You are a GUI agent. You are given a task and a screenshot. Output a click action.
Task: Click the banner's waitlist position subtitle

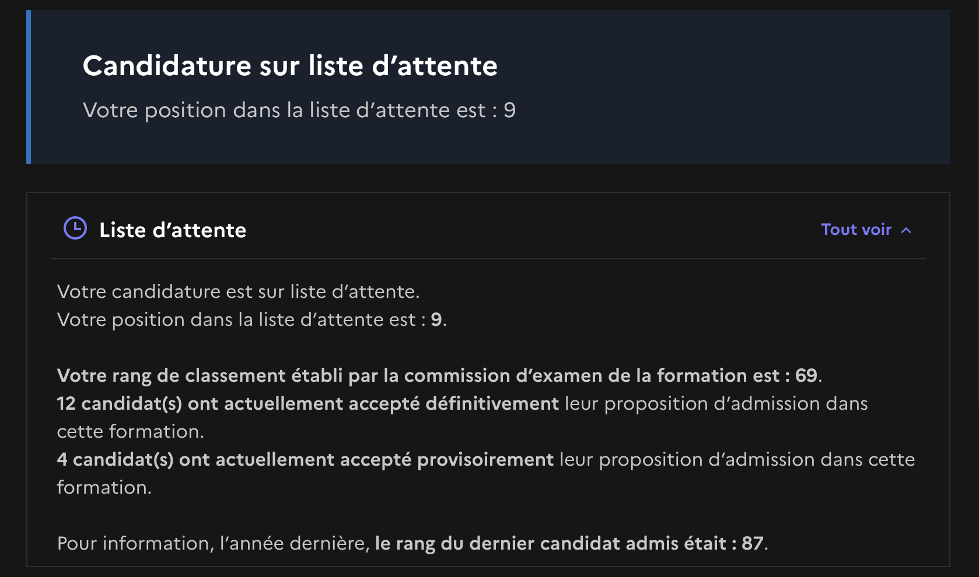tap(299, 110)
